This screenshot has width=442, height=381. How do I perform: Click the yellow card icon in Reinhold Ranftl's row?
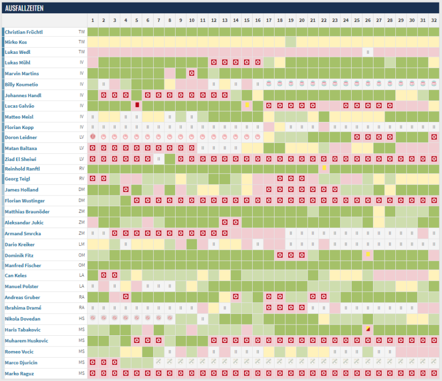pyautogui.click(x=324, y=168)
